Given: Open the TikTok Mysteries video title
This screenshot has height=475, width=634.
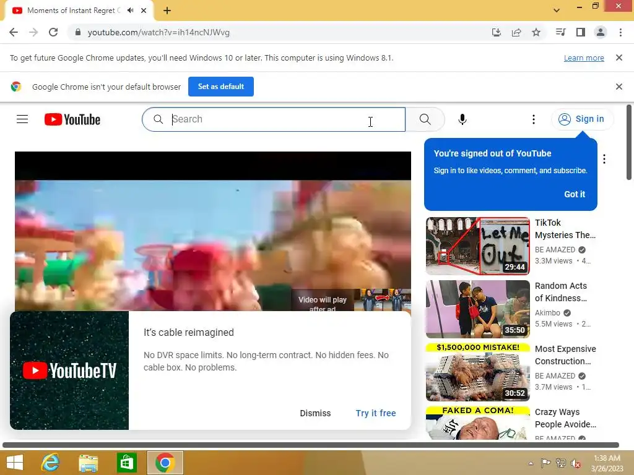Looking at the screenshot, I should click(x=565, y=229).
